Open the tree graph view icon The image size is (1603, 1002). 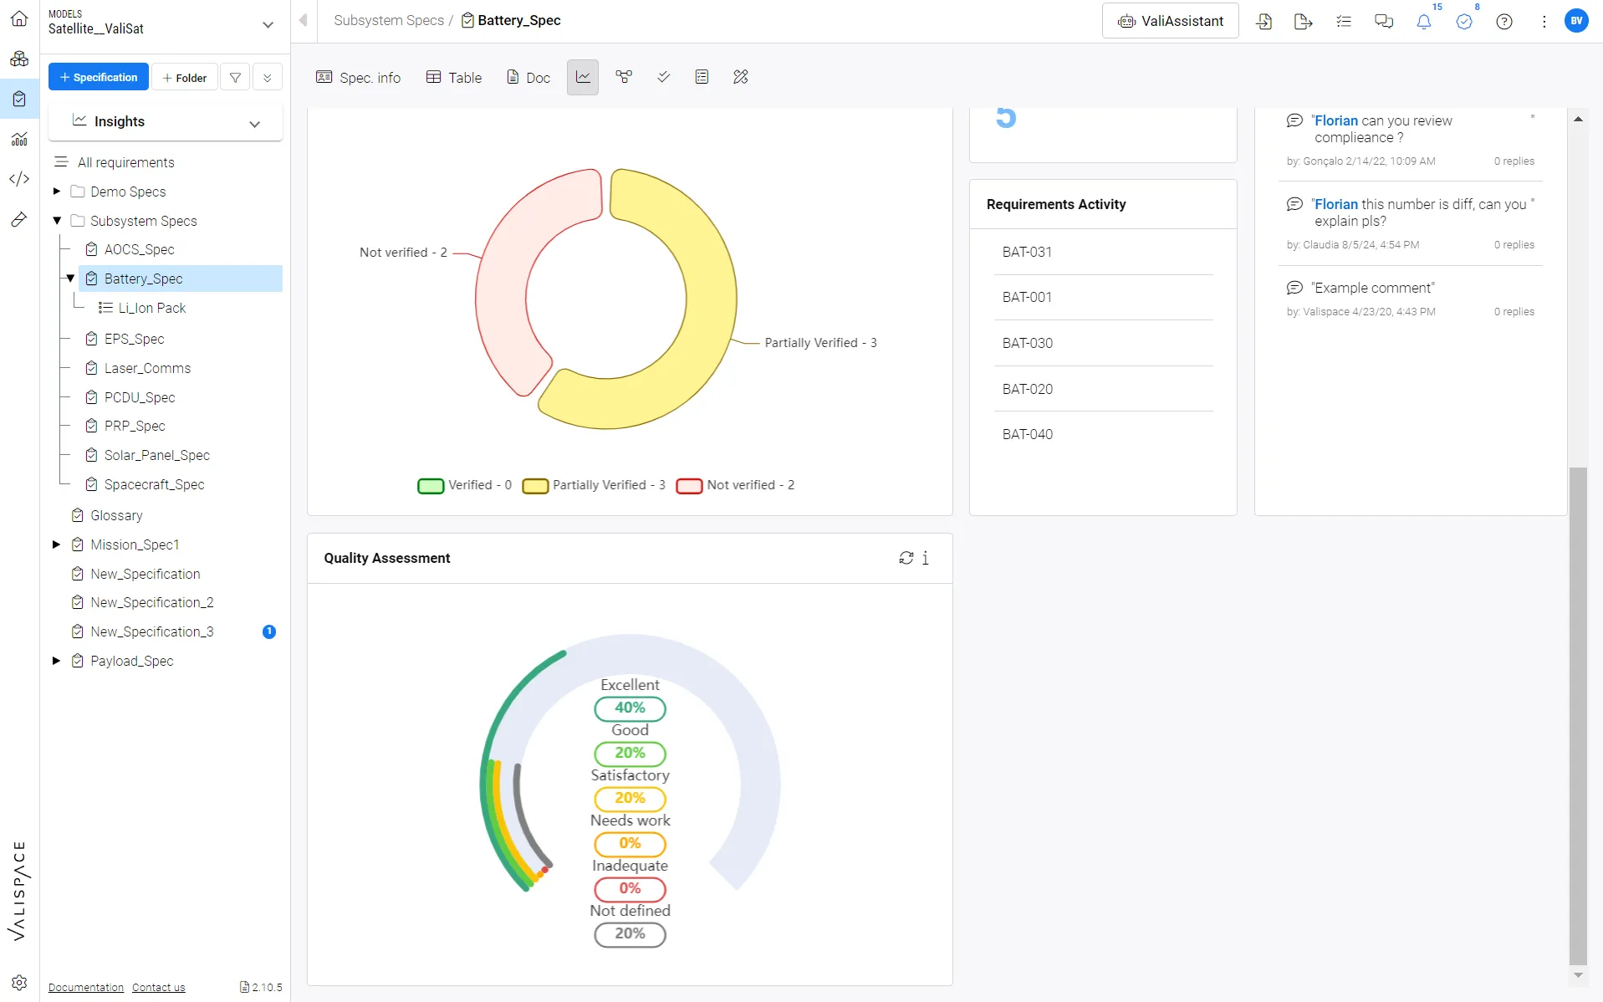point(624,77)
